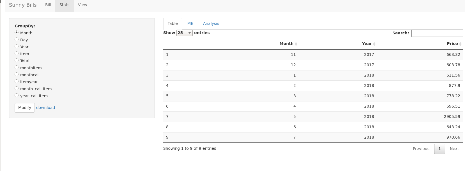Go to Stats in the navbar

pos(65,5)
